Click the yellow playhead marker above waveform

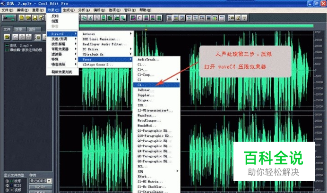tap(146, 30)
